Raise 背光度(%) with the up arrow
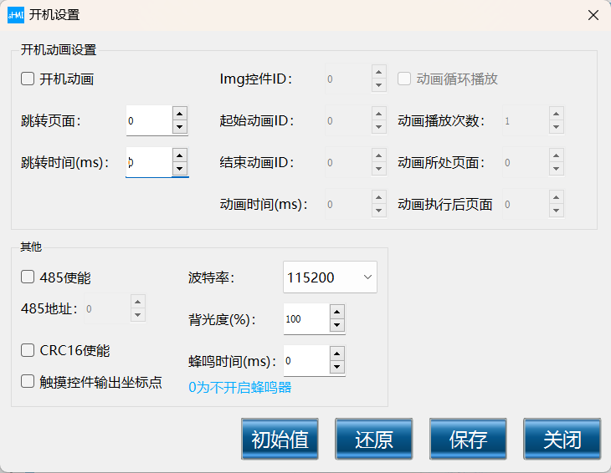The width and height of the screenshot is (611, 473). [x=336, y=312]
